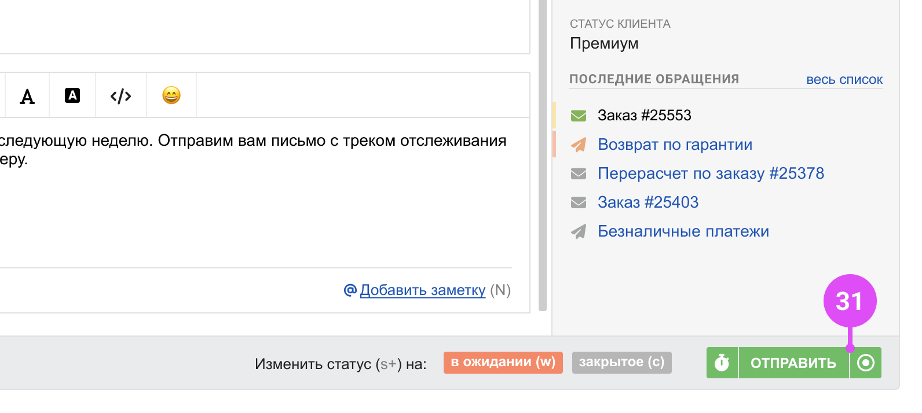This screenshot has height=413, width=922.
Task: Click 'Добавить заметку' link
Action: pyautogui.click(x=423, y=290)
